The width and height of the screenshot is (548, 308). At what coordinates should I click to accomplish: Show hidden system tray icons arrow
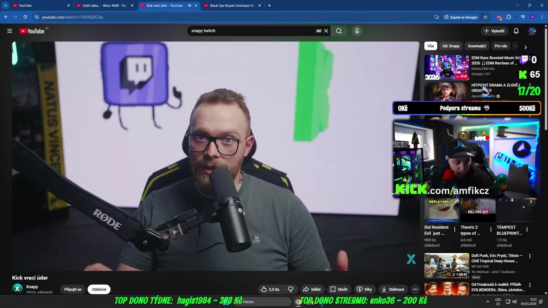[487, 302]
